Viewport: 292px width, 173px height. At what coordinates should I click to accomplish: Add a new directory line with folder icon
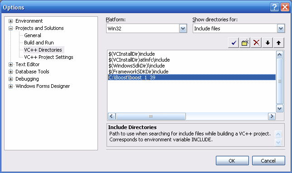click(245, 43)
